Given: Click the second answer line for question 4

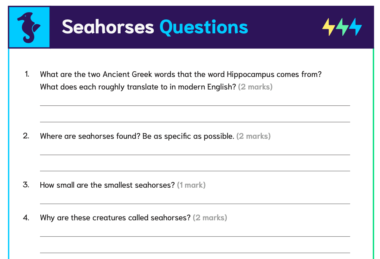Looking at the screenshot, I should click(195, 252).
